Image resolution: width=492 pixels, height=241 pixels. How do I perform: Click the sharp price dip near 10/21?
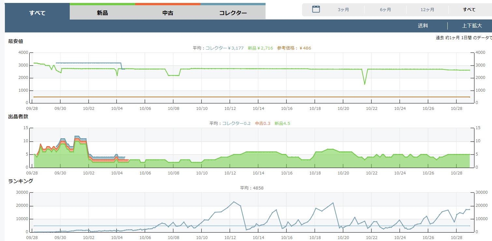click(365, 84)
